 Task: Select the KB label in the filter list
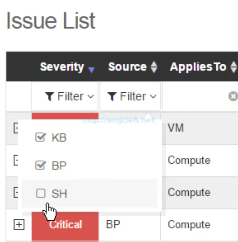59,138
